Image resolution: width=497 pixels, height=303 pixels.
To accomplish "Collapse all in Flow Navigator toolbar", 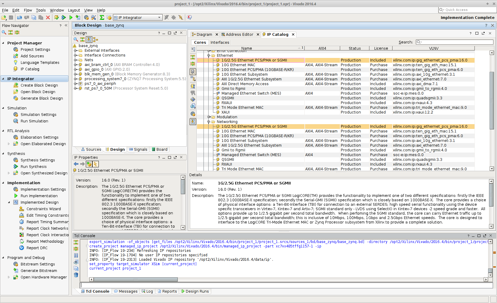I will [x=10, y=32].
